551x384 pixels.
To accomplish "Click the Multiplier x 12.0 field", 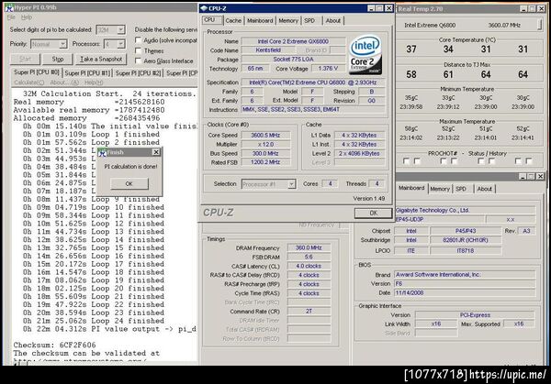I will [265, 145].
